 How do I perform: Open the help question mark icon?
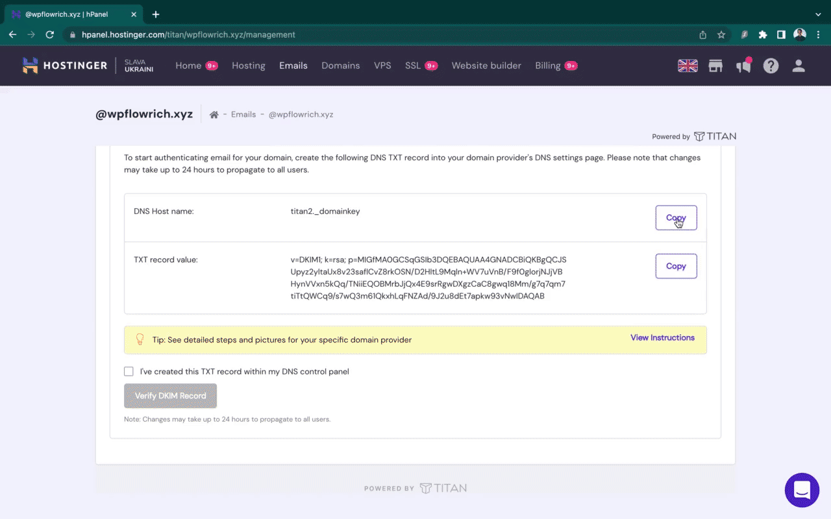point(771,66)
